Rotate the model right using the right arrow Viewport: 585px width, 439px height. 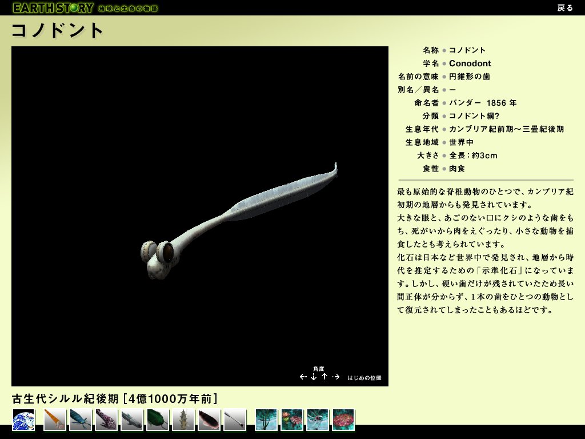(336, 377)
